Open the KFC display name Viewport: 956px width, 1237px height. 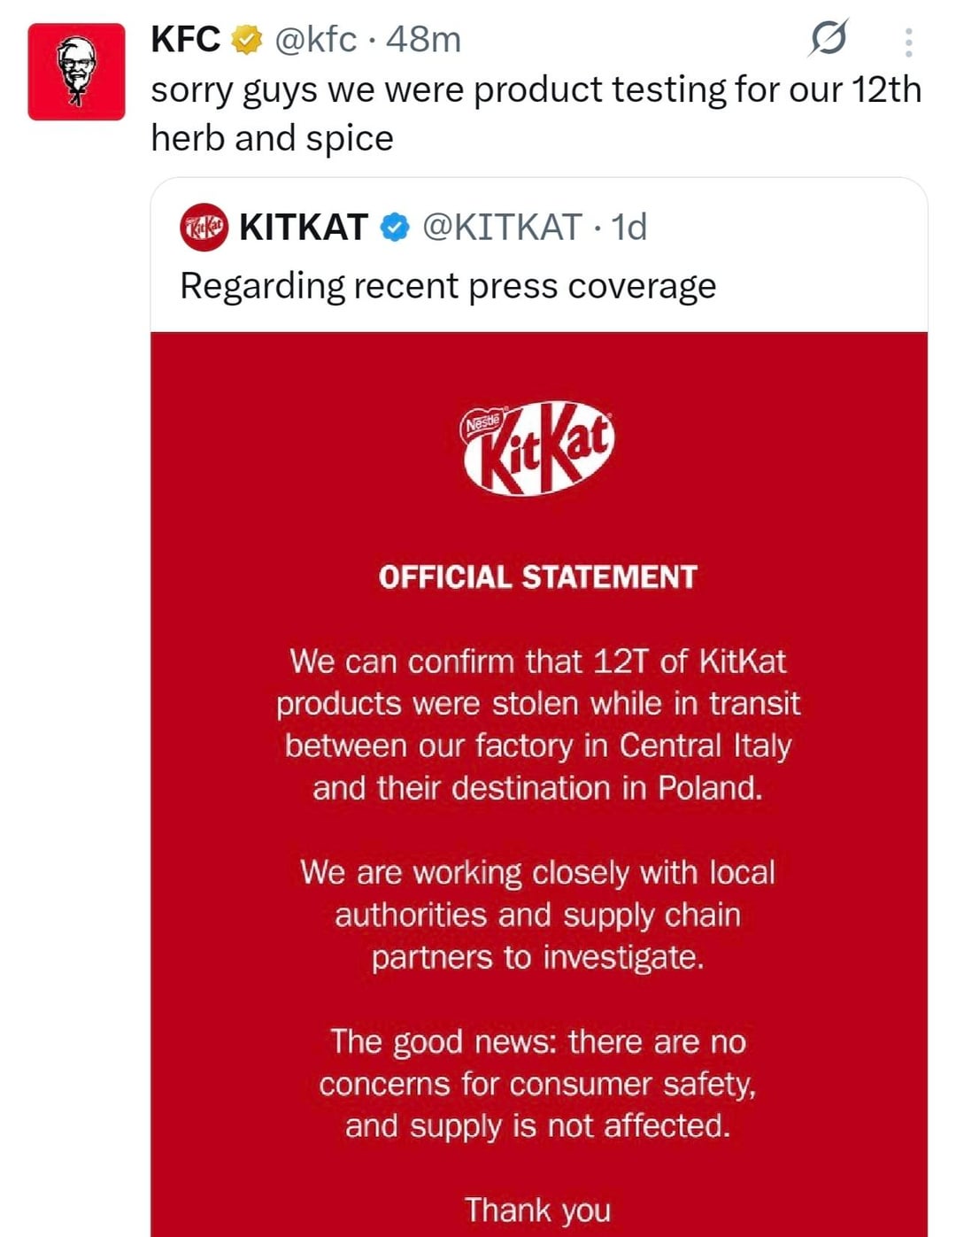(186, 40)
